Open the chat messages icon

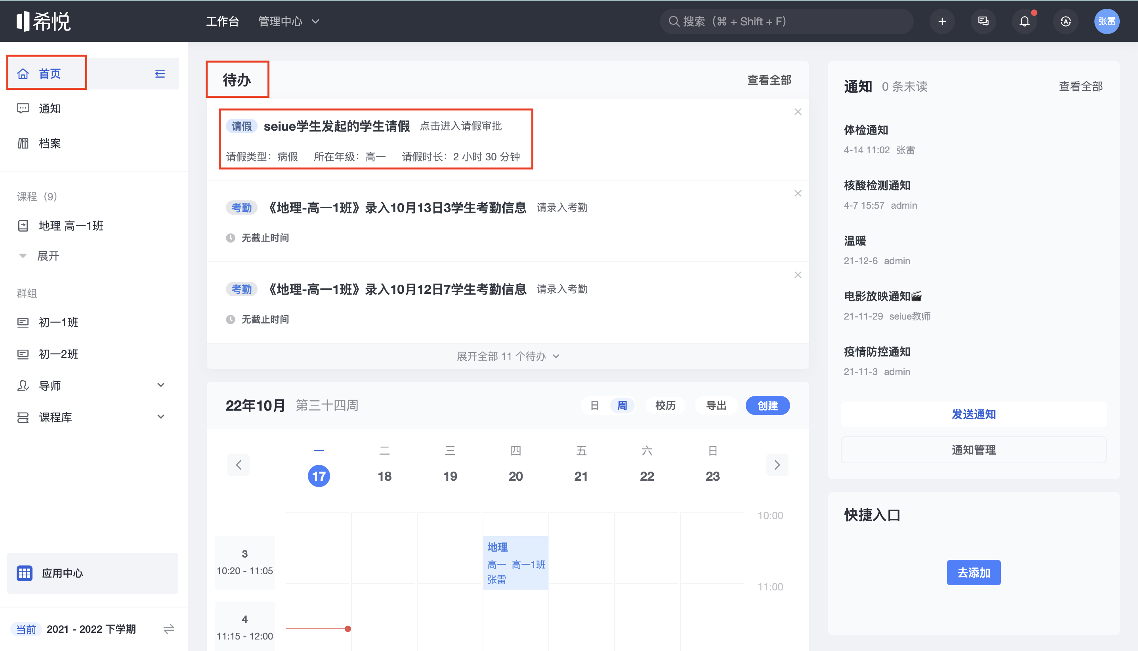coord(983,21)
